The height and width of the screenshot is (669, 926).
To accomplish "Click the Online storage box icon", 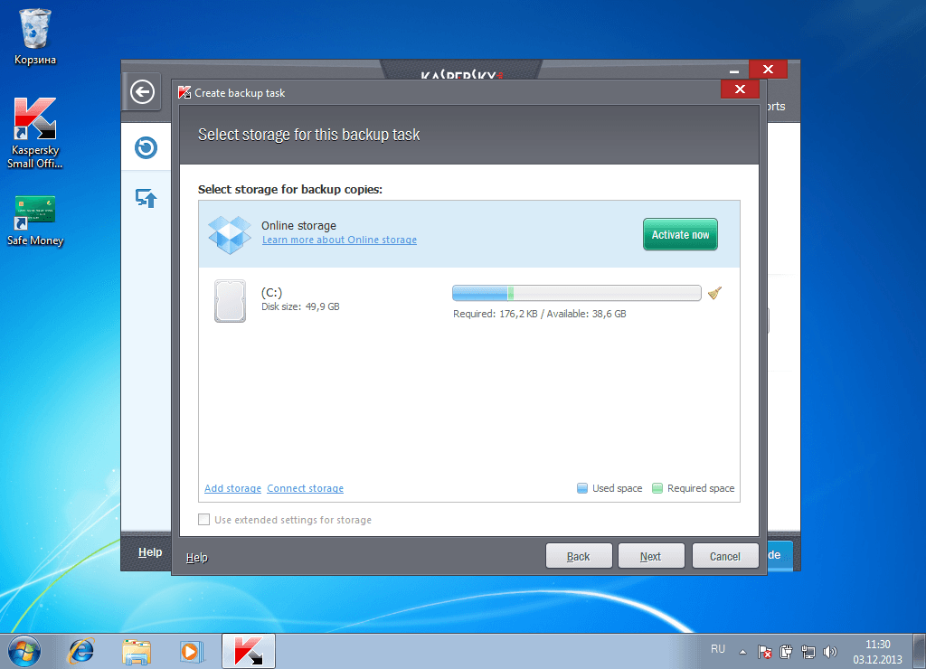I will (x=230, y=234).
